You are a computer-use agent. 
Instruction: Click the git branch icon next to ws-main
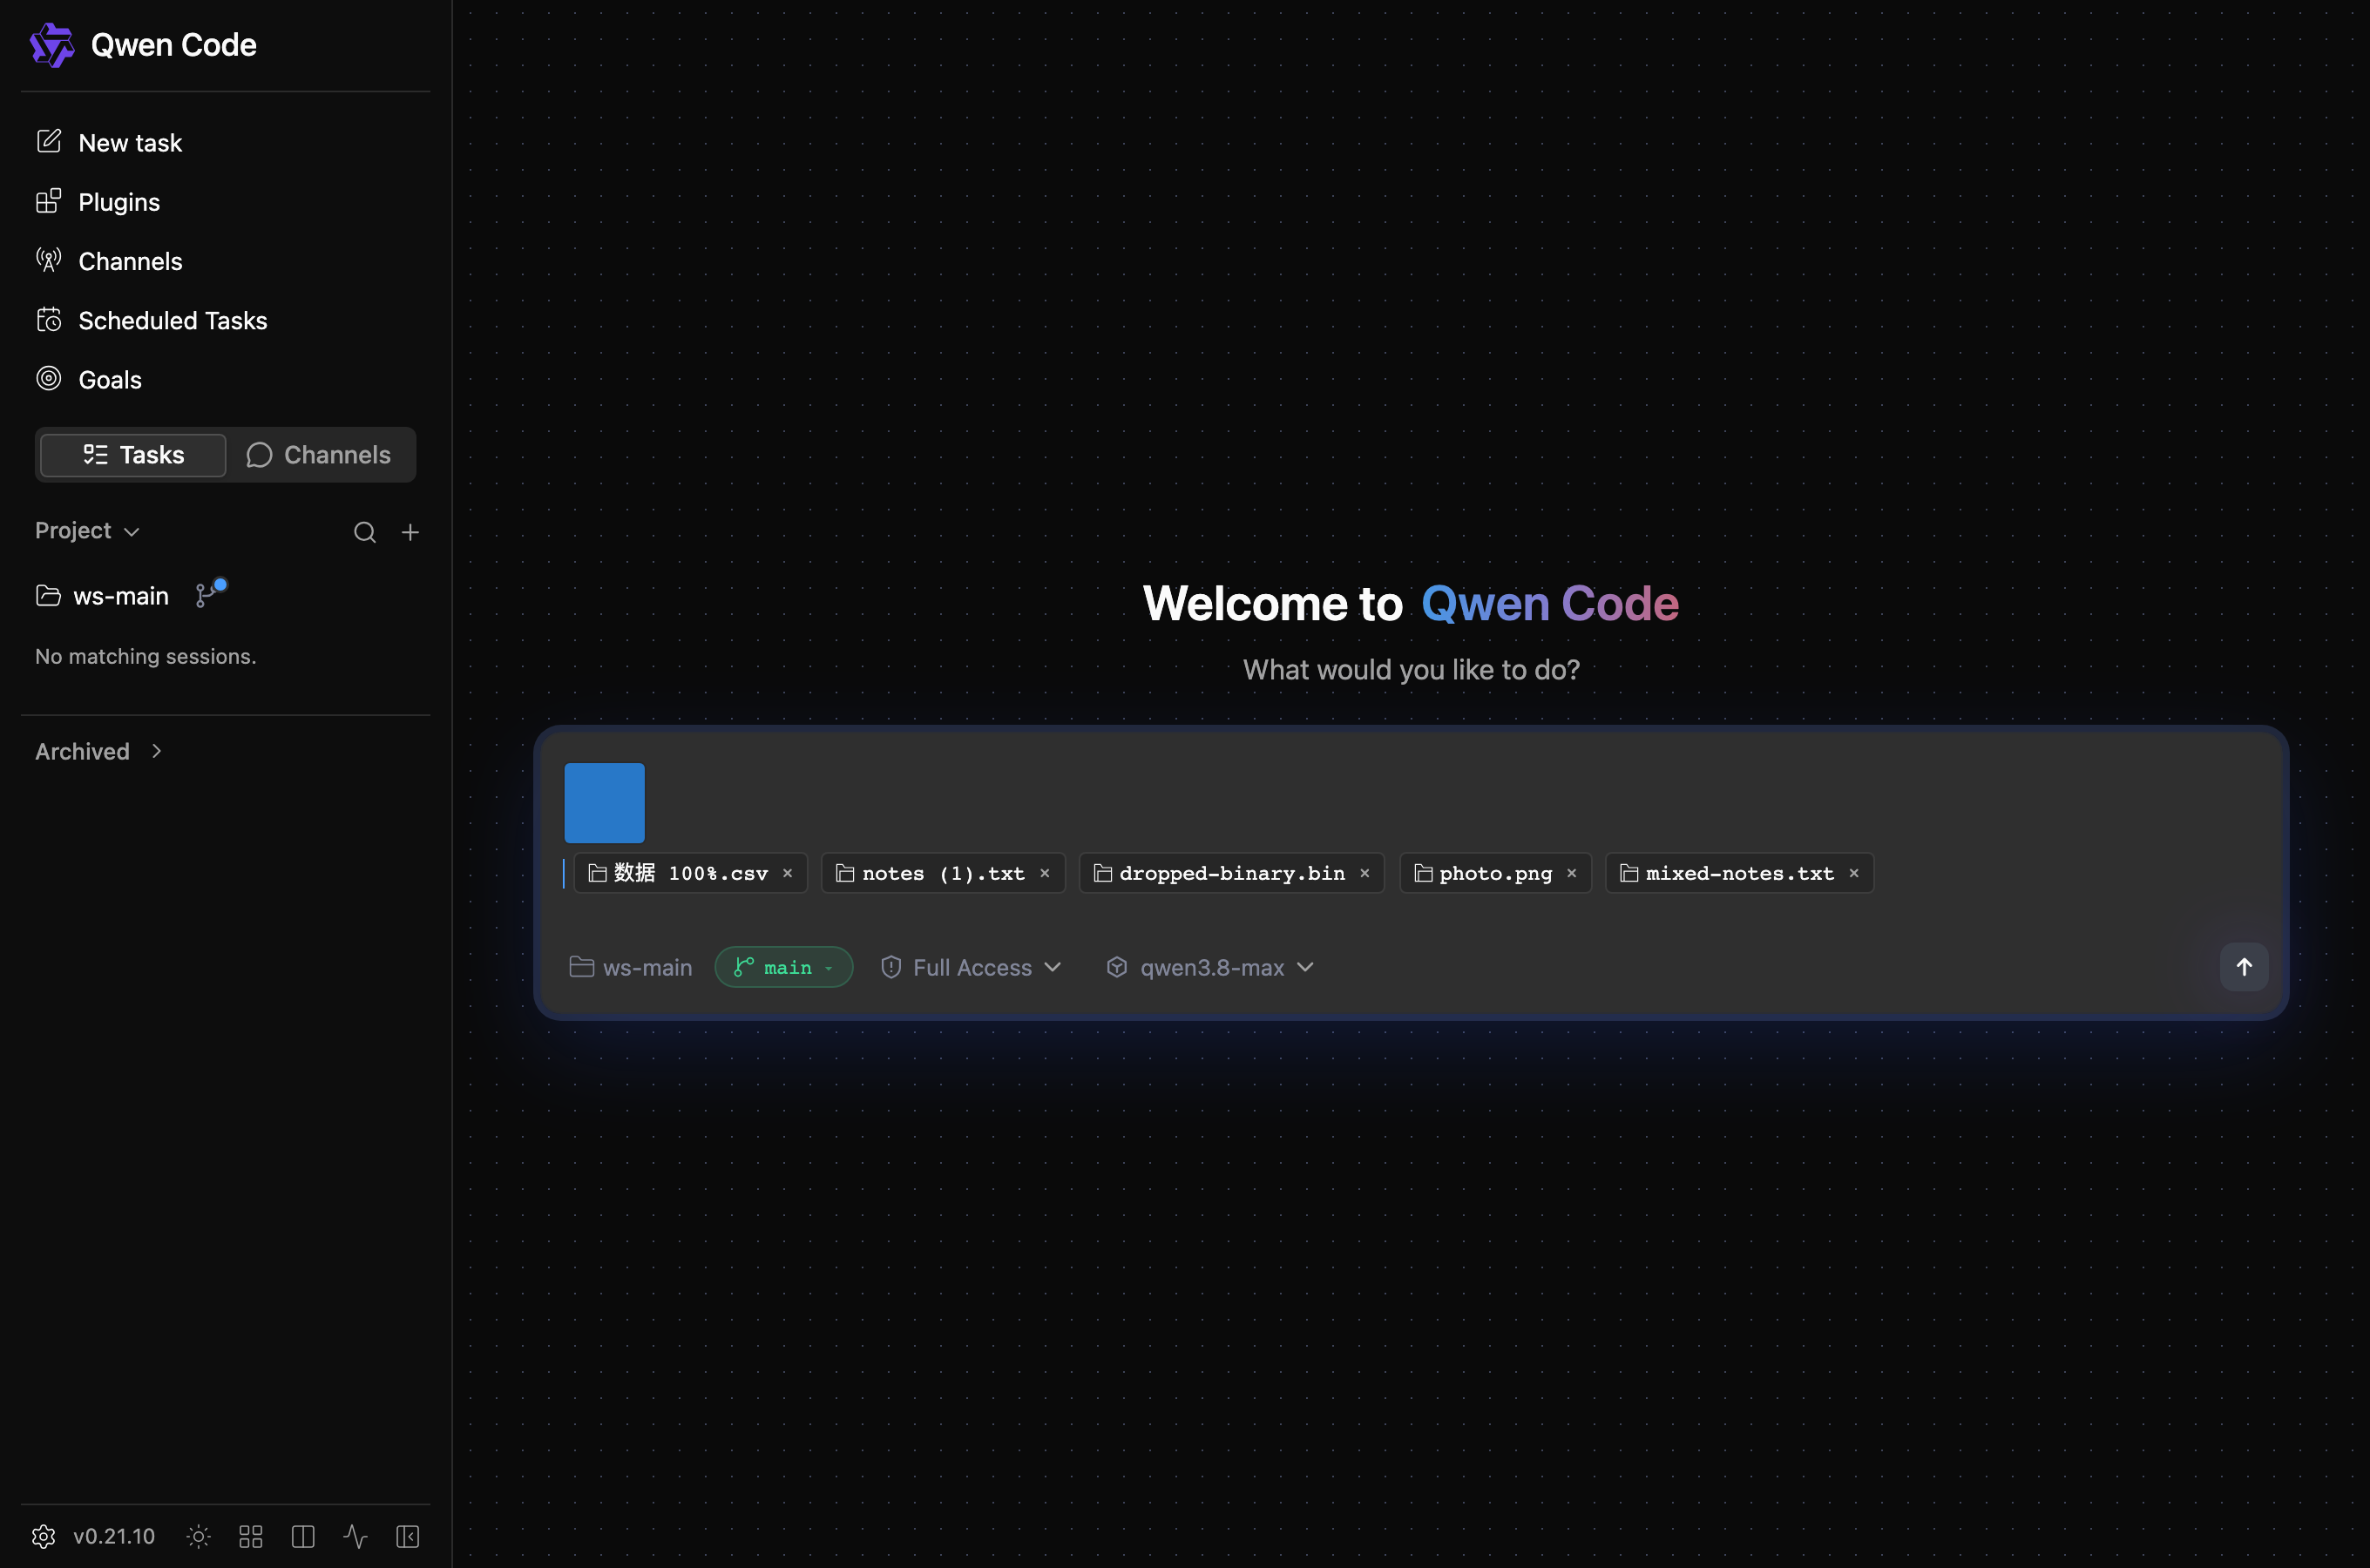pos(210,593)
